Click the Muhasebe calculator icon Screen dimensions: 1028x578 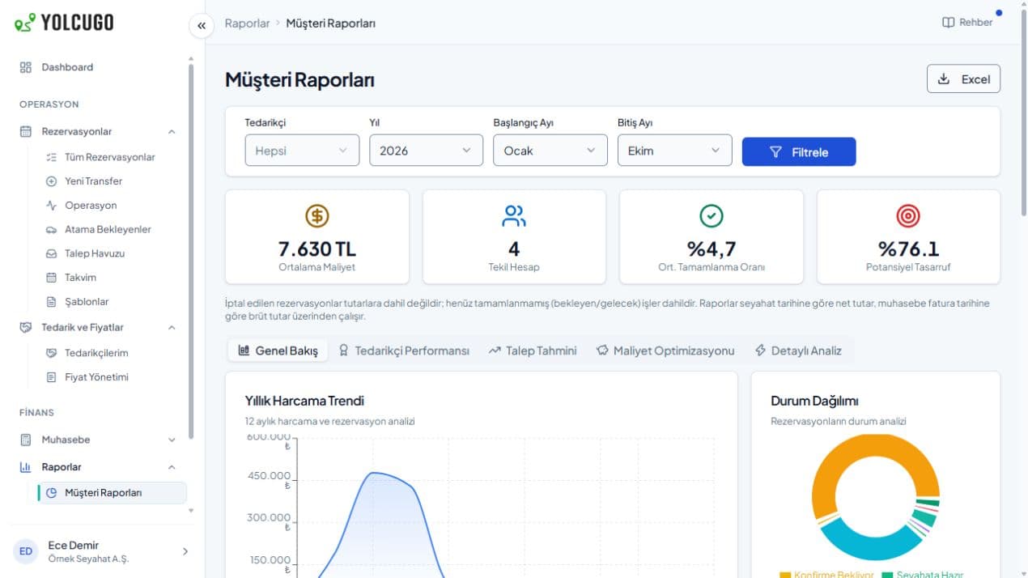(26, 440)
